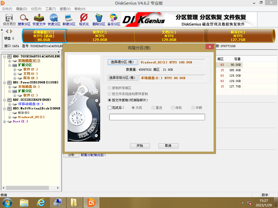Open the 查看(V) menu

(65, 9)
